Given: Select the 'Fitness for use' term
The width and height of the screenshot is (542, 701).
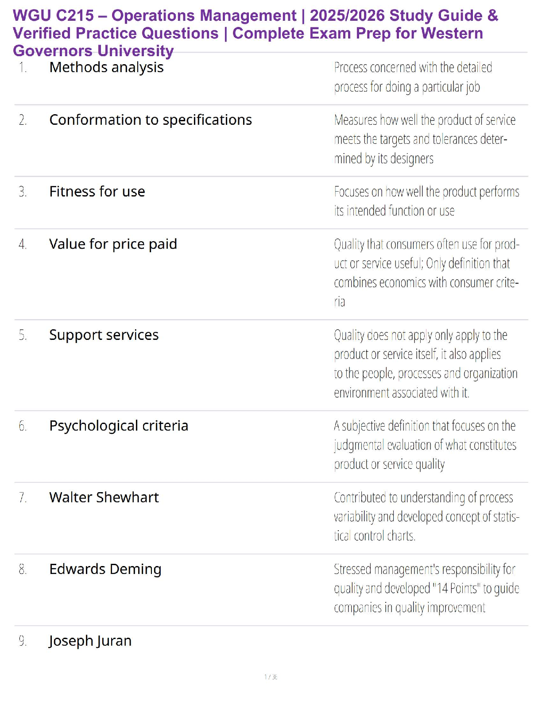Looking at the screenshot, I should coord(97,192).
